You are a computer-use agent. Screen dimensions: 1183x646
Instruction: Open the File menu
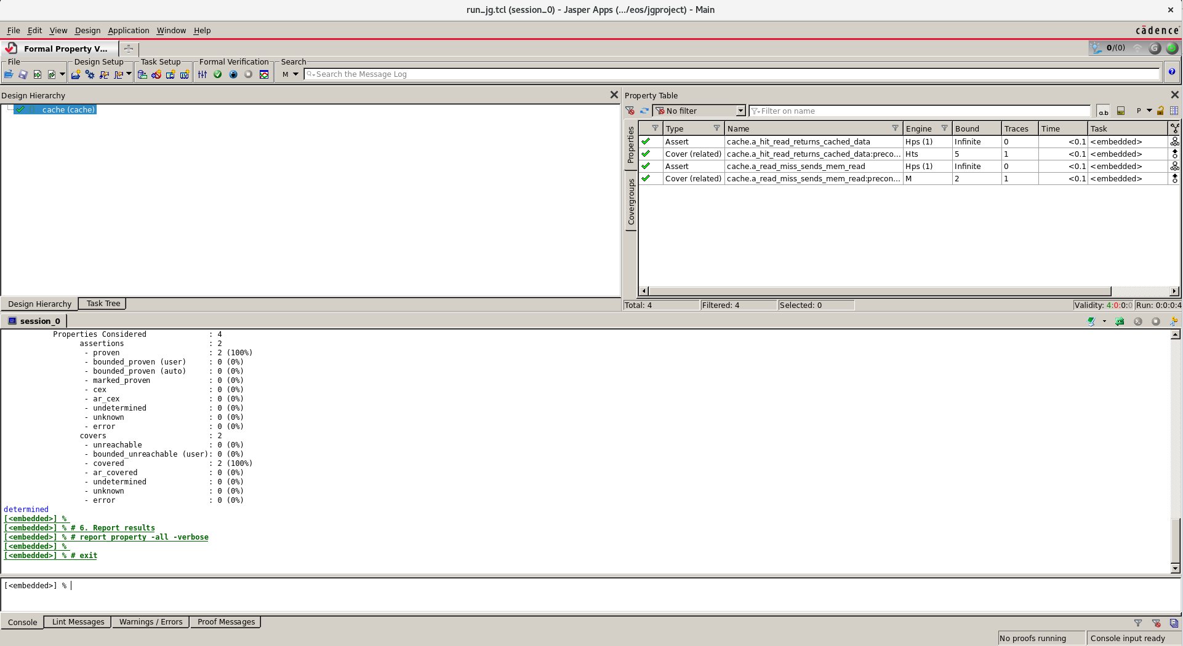pyautogui.click(x=14, y=30)
